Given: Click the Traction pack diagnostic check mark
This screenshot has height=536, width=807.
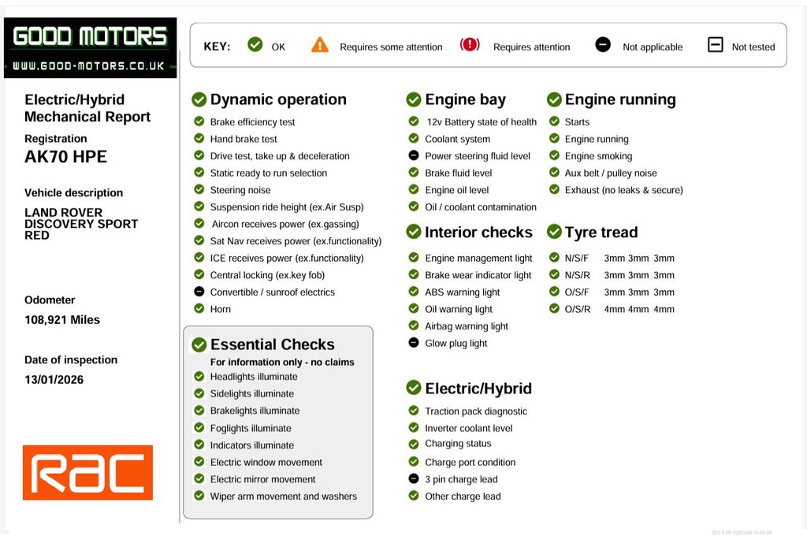Looking at the screenshot, I should (414, 411).
